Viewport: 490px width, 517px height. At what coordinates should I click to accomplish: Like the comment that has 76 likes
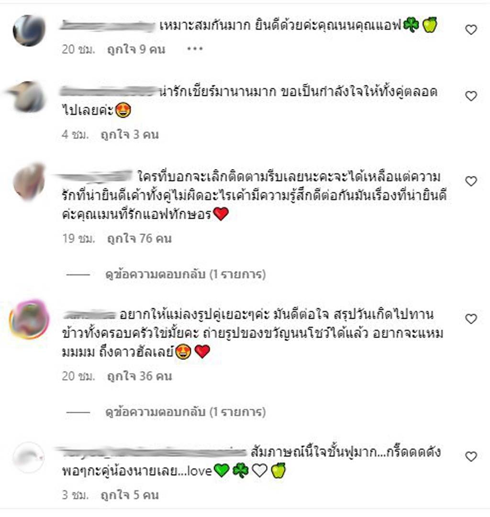click(471, 181)
